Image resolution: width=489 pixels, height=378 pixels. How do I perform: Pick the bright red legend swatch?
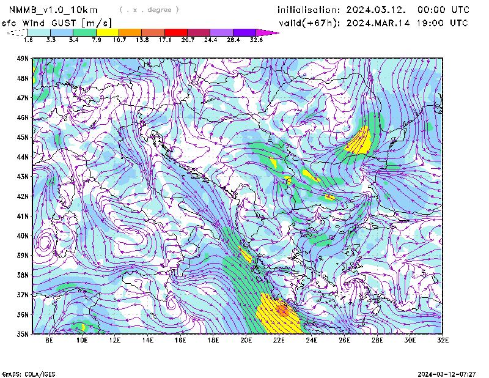175,32
